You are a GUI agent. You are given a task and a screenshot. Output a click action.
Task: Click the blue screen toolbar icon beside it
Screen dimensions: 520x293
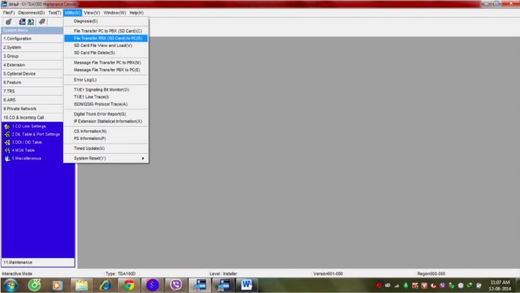tap(31, 22)
